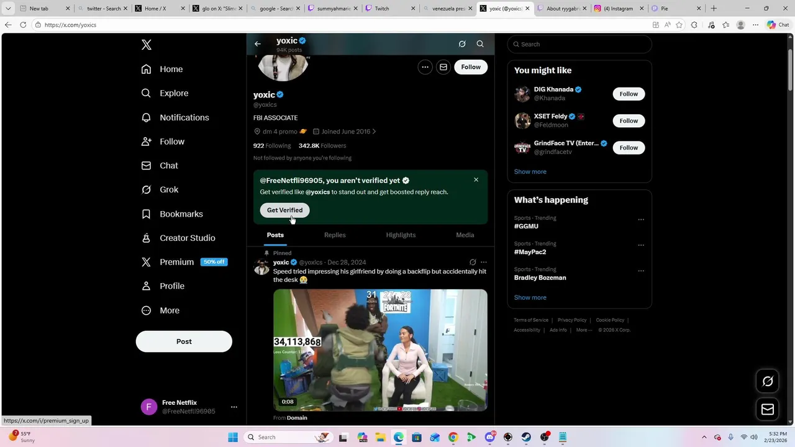This screenshot has height=447, width=795.
Task: Open the 342.8K Followers list
Action: coord(322,146)
